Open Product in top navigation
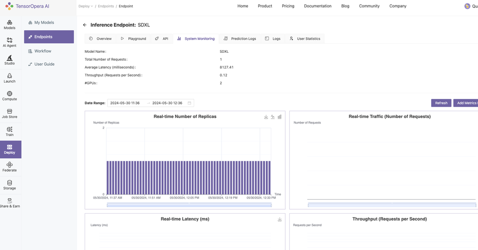This screenshot has width=478, height=250. point(265,6)
